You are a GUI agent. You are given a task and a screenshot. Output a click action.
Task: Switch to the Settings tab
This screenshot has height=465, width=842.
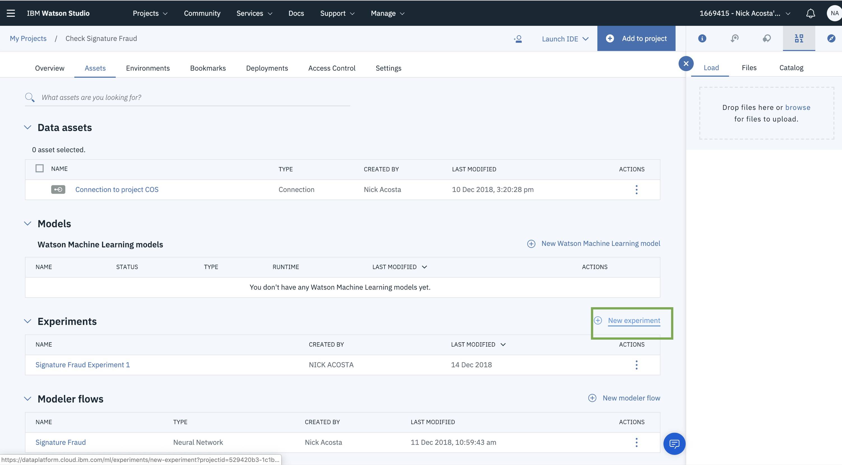coord(388,68)
